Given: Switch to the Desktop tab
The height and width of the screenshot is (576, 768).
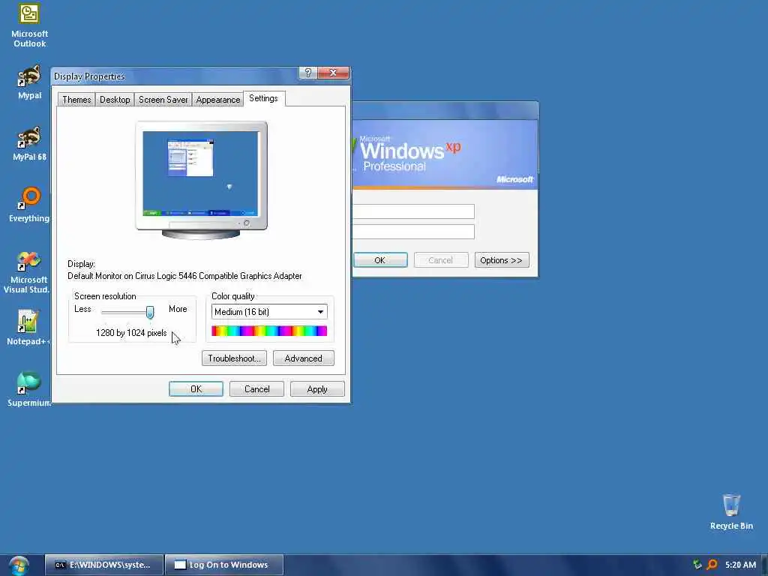Looking at the screenshot, I should tap(115, 100).
